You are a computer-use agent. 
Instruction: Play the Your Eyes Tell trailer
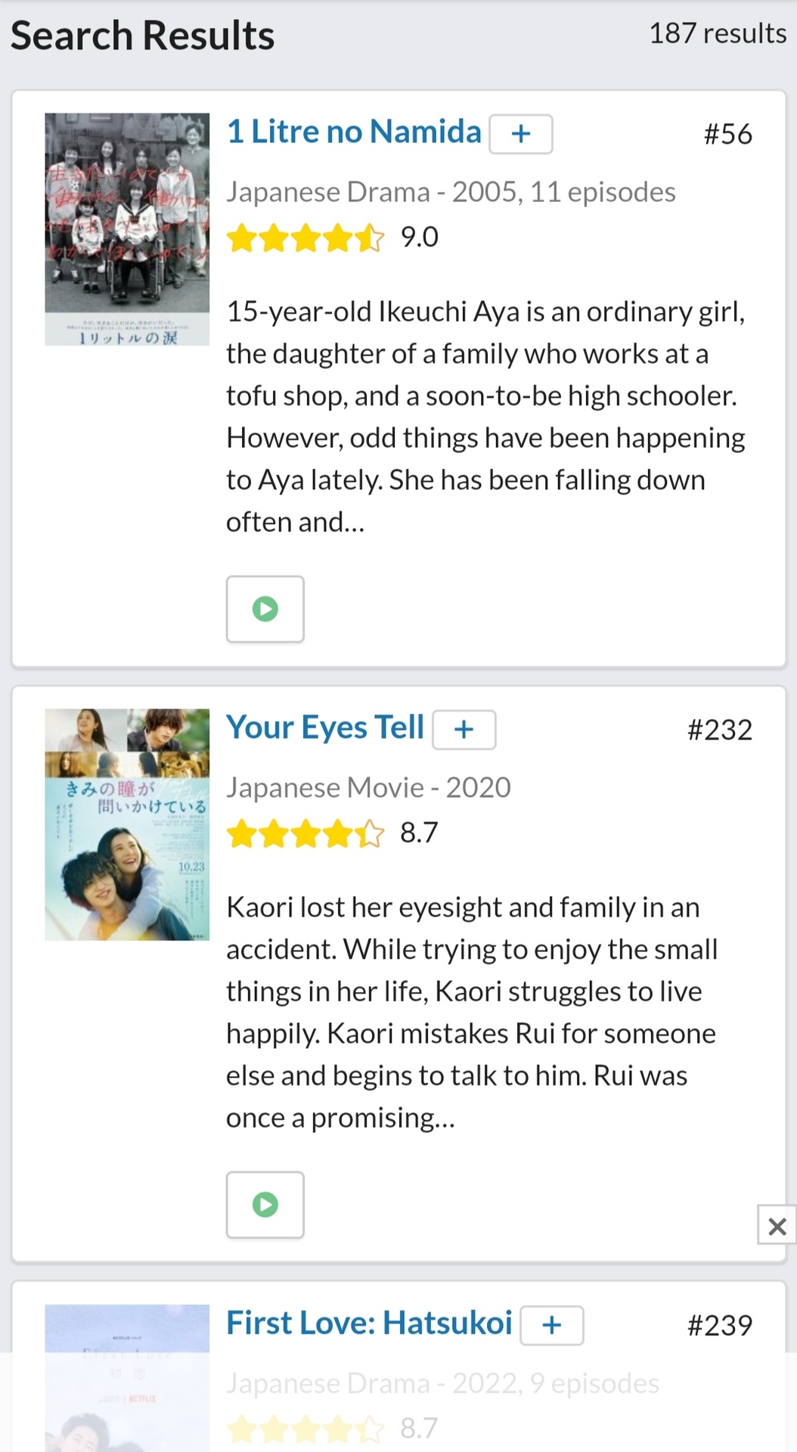pos(265,1205)
